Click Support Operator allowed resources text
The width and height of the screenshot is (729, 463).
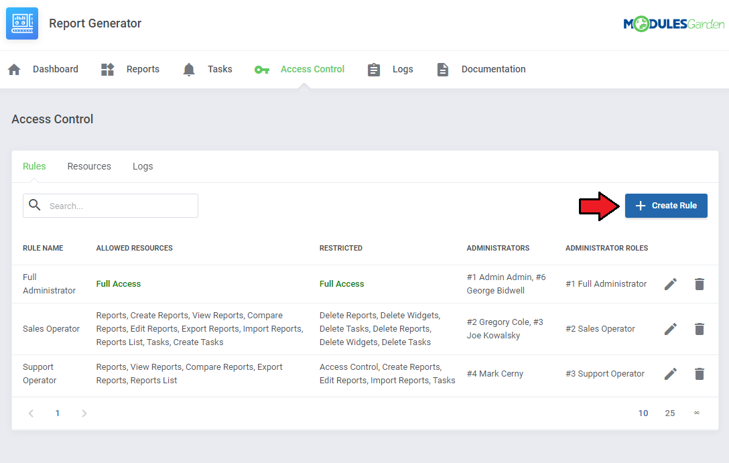[189, 374]
